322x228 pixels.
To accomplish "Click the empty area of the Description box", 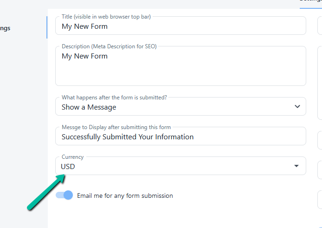I will (x=180, y=74).
